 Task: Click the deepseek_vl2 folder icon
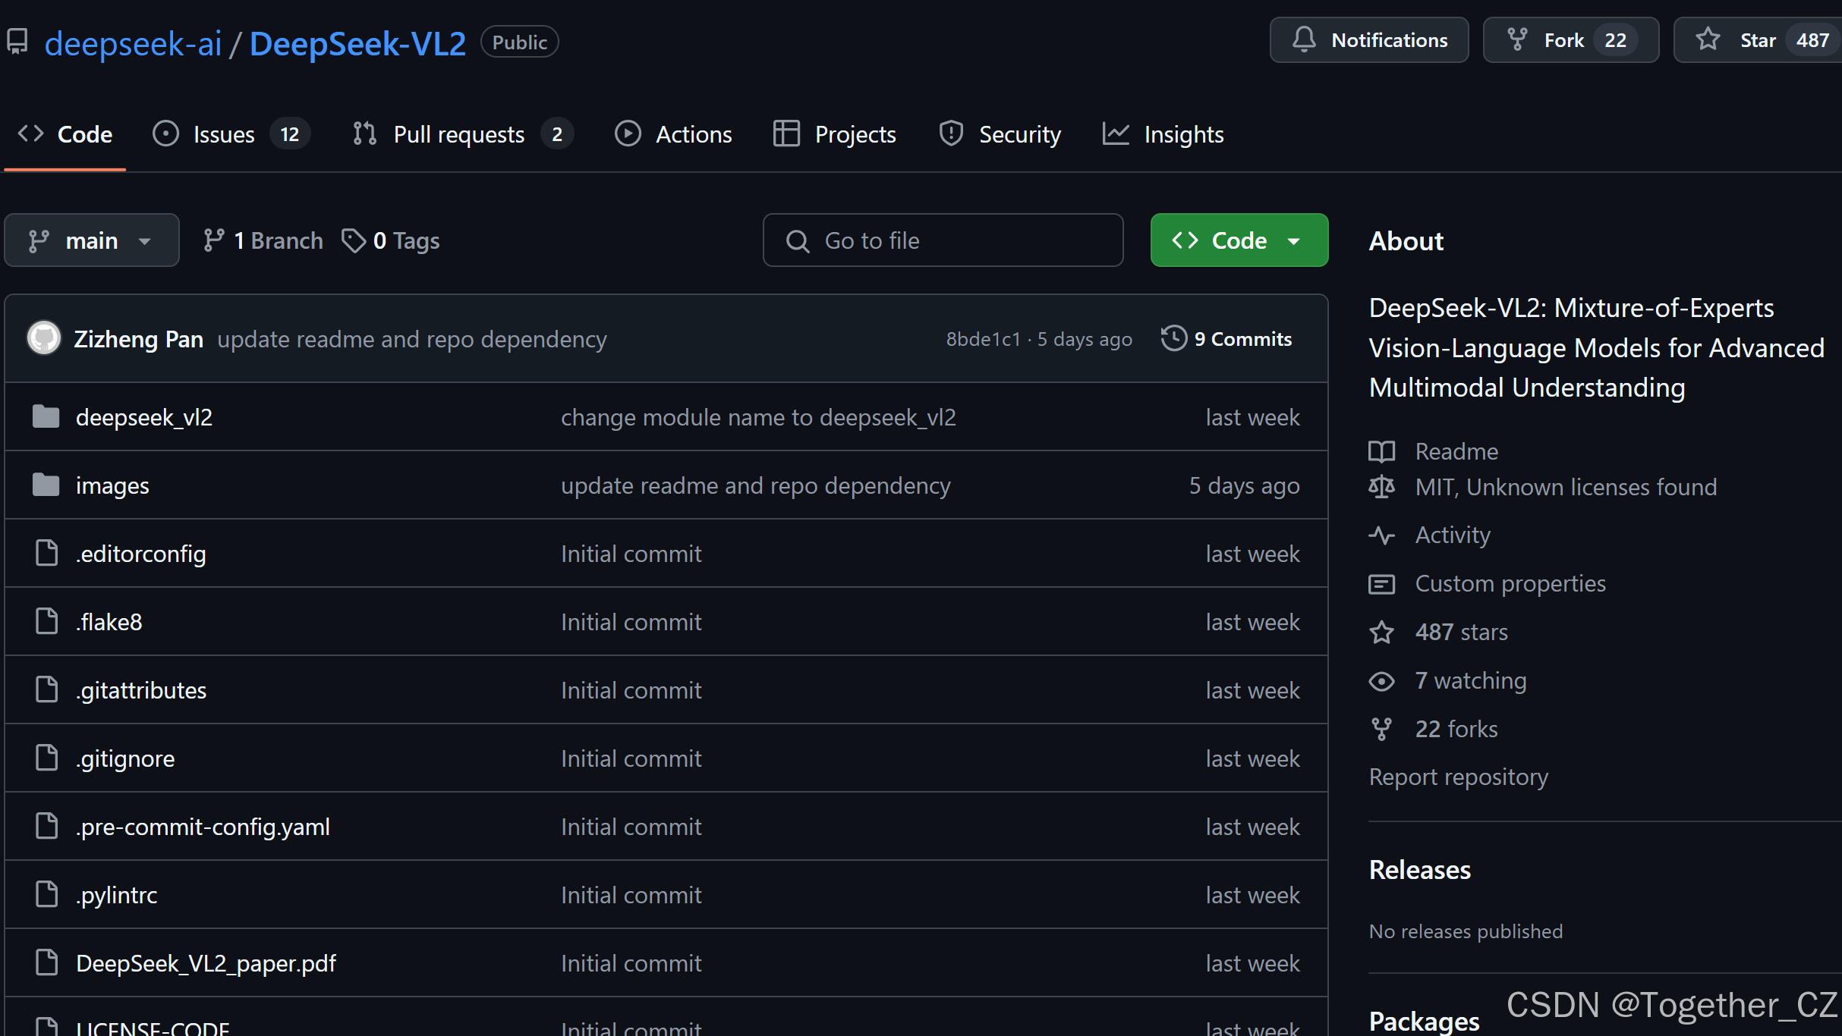click(x=46, y=417)
